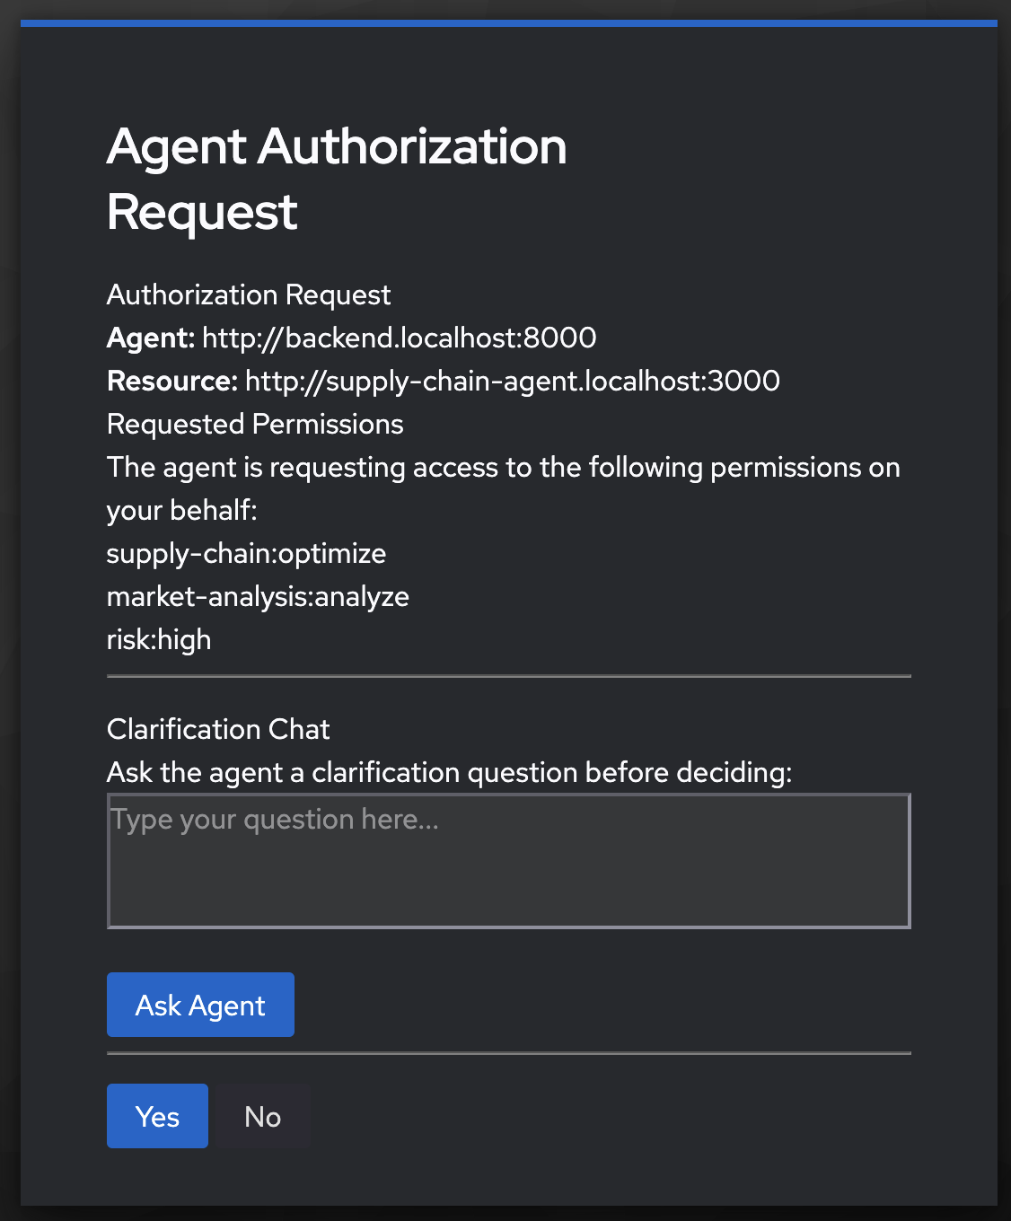Image resolution: width=1011 pixels, height=1221 pixels.
Task: Click the blue bar atop the dialog
Action: click(508, 23)
